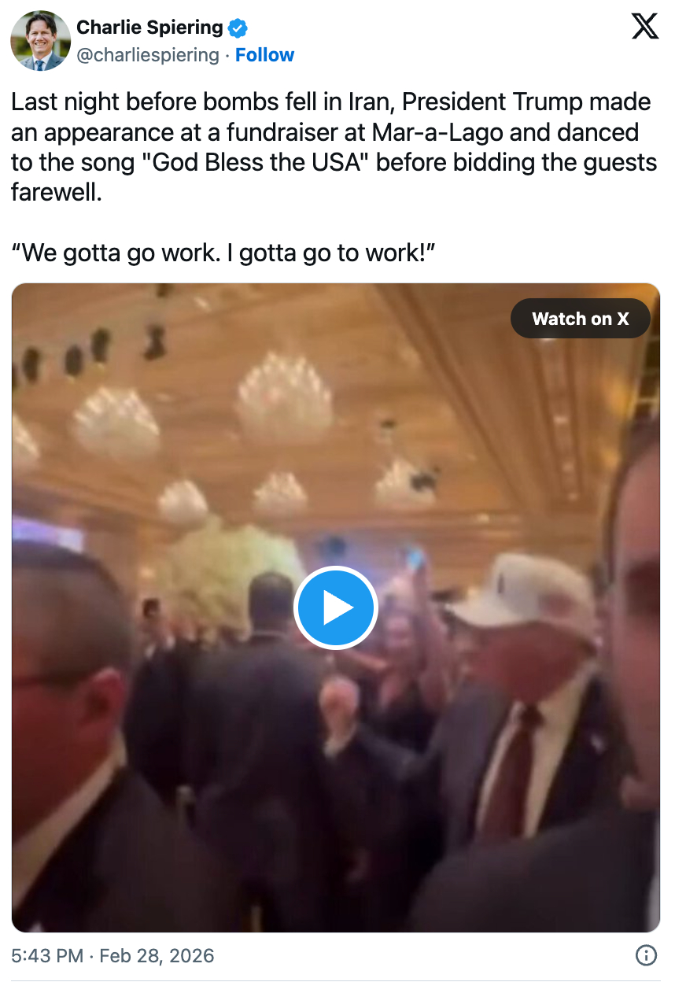The image size is (675, 982).
Task: Click the Feb 28, 2026 date
Action: click(157, 955)
